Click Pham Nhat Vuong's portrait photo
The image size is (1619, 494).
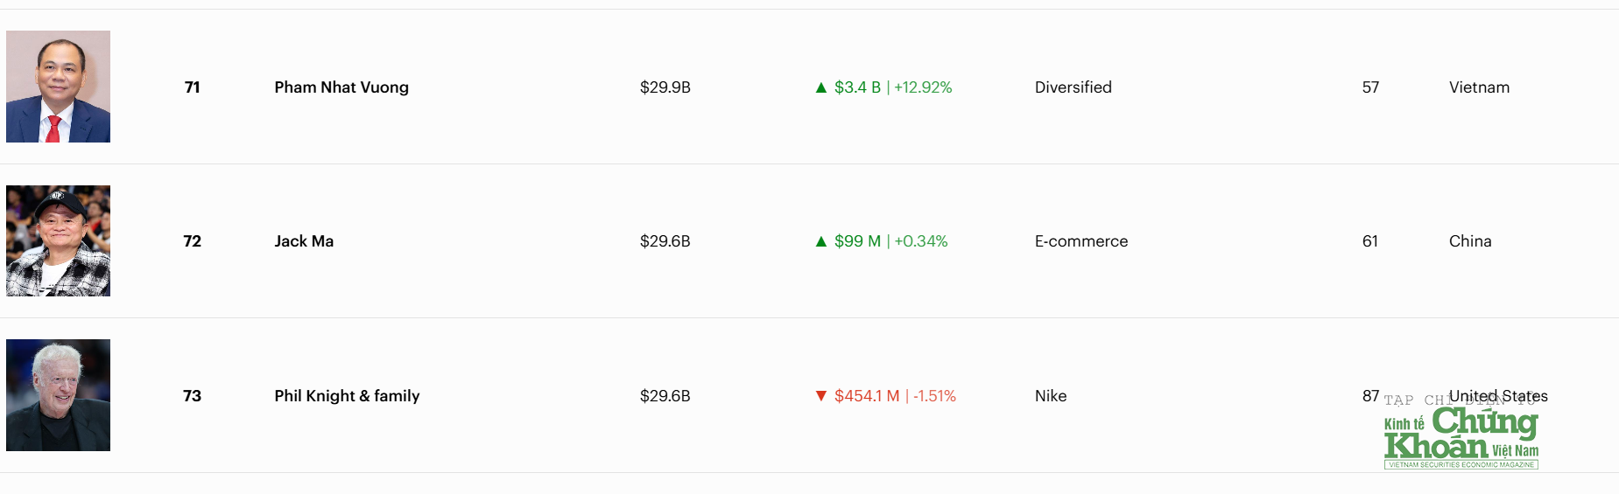(58, 87)
